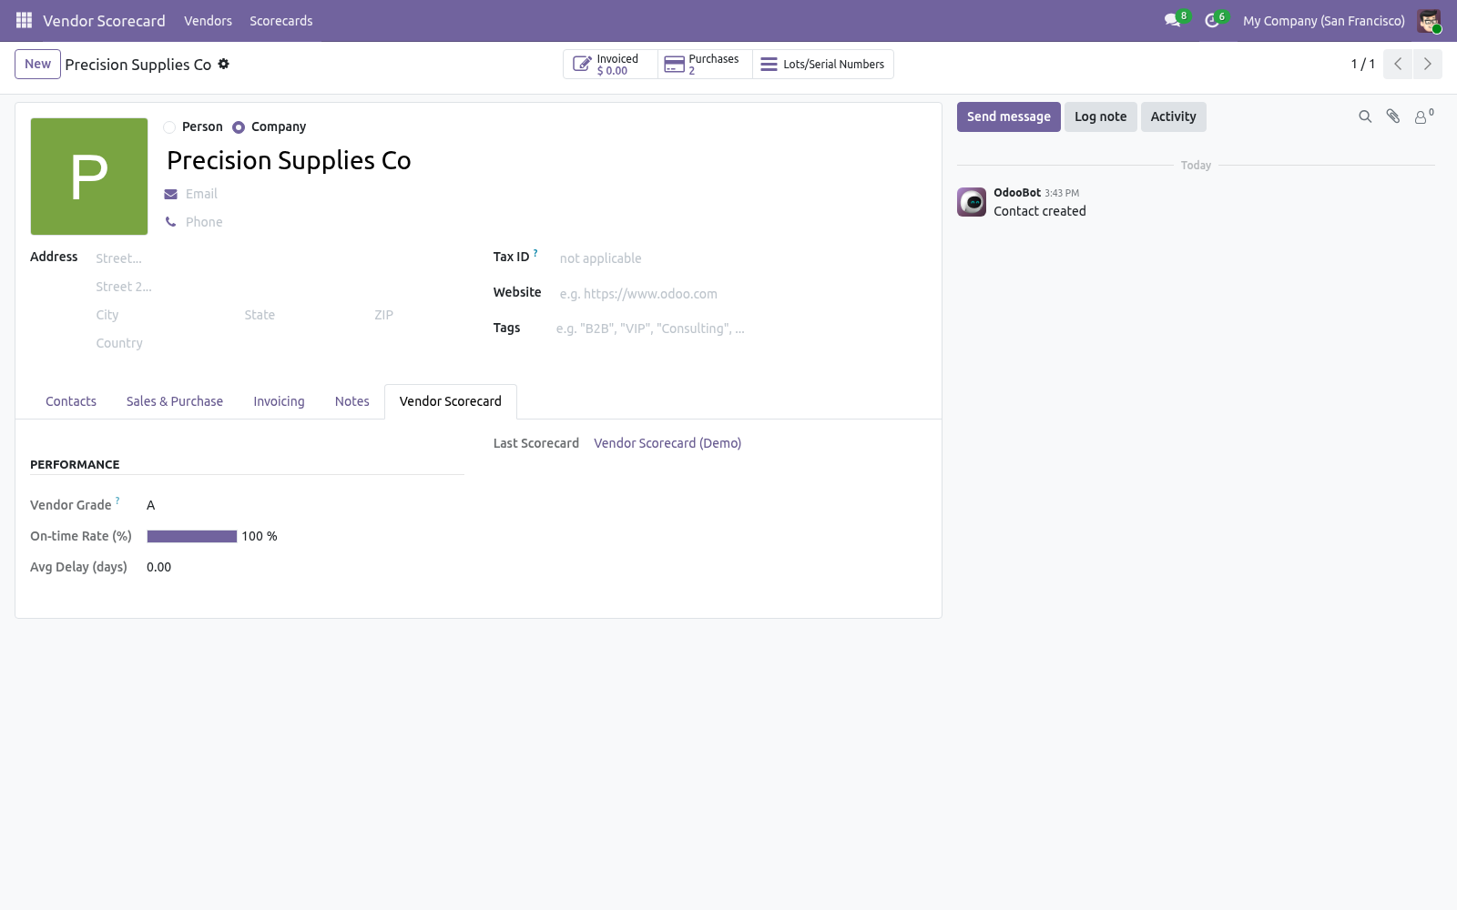1457x910 pixels.
Task: Open conversations chat bubble icon
Action: coord(1172,20)
